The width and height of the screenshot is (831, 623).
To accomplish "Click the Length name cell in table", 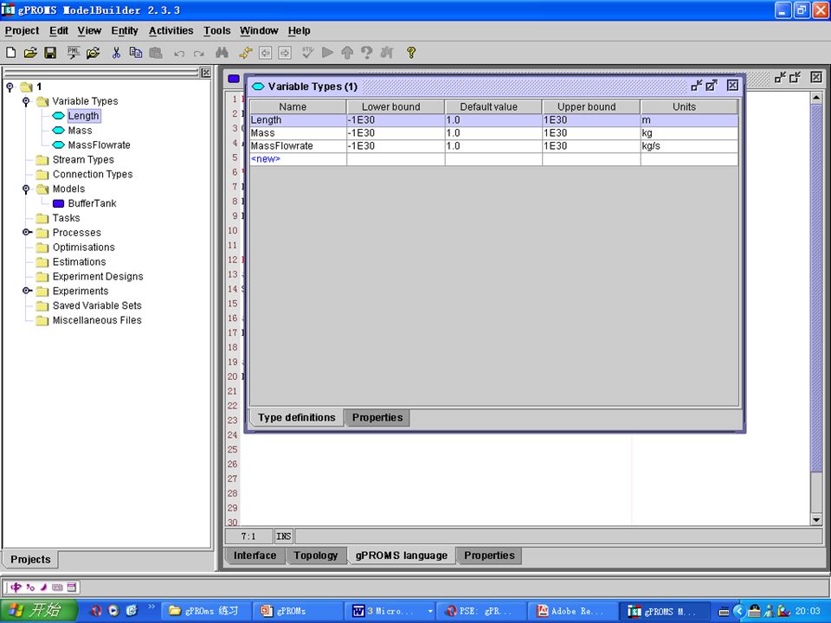I will (298, 120).
